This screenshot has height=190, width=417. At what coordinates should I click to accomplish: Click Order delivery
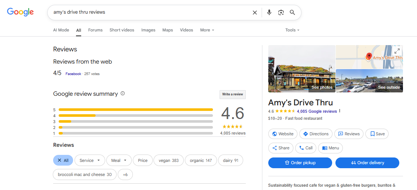pos(367,163)
